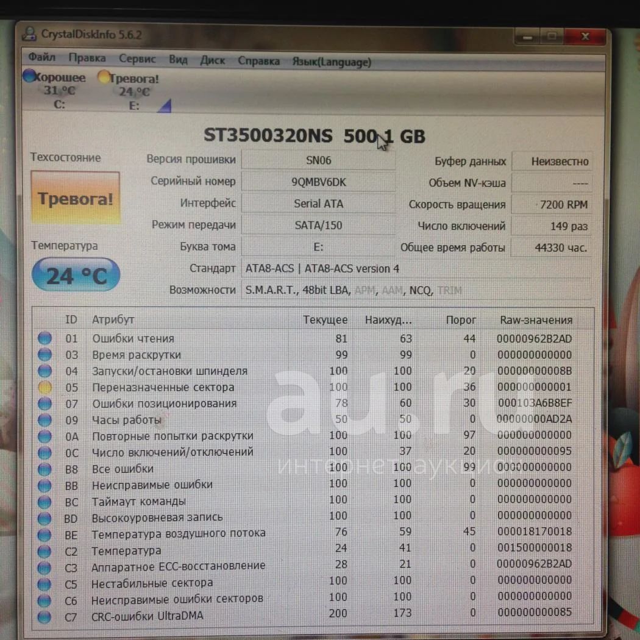Open the Файл menu
The height and width of the screenshot is (640, 640).
click(x=41, y=57)
